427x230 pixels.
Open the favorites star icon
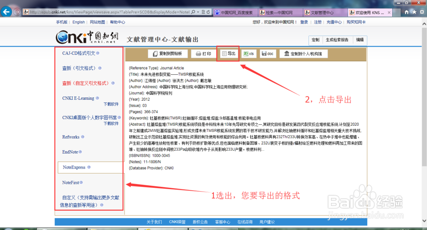tap(414, 12)
